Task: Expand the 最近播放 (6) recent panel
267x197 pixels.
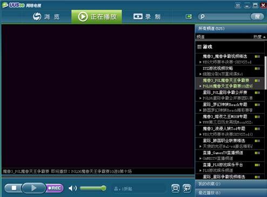Action: click(x=231, y=193)
